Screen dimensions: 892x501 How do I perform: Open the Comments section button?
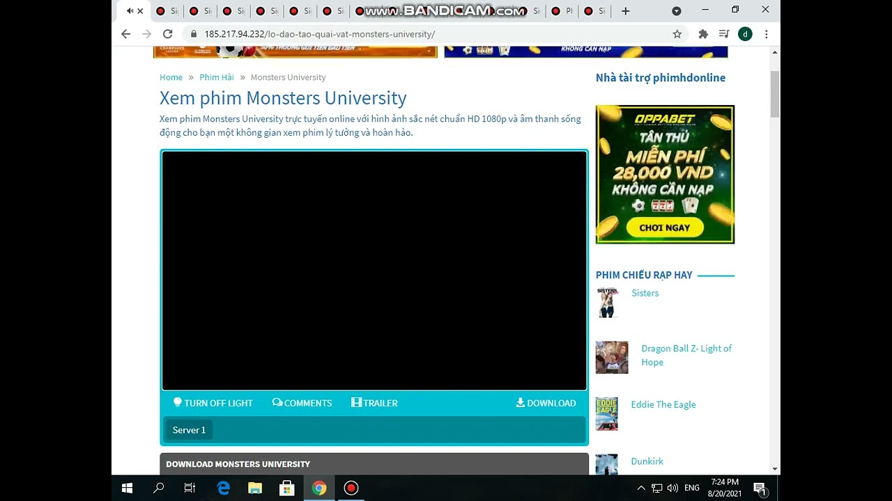tap(302, 403)
